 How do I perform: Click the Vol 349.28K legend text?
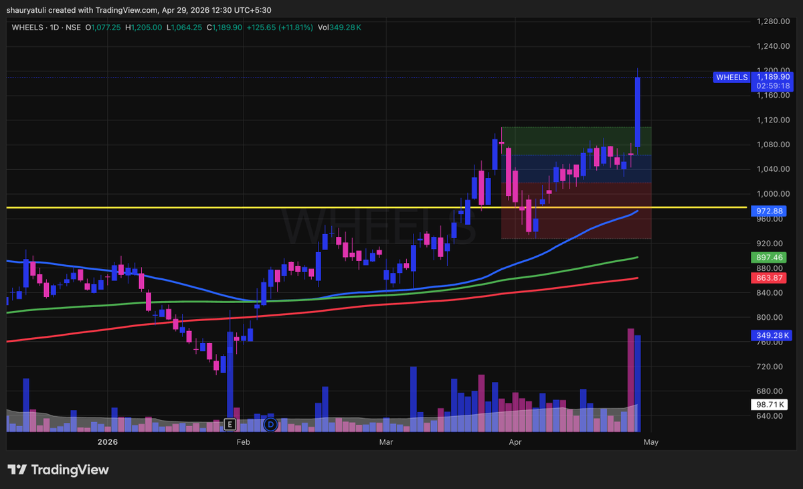[339, 27]
